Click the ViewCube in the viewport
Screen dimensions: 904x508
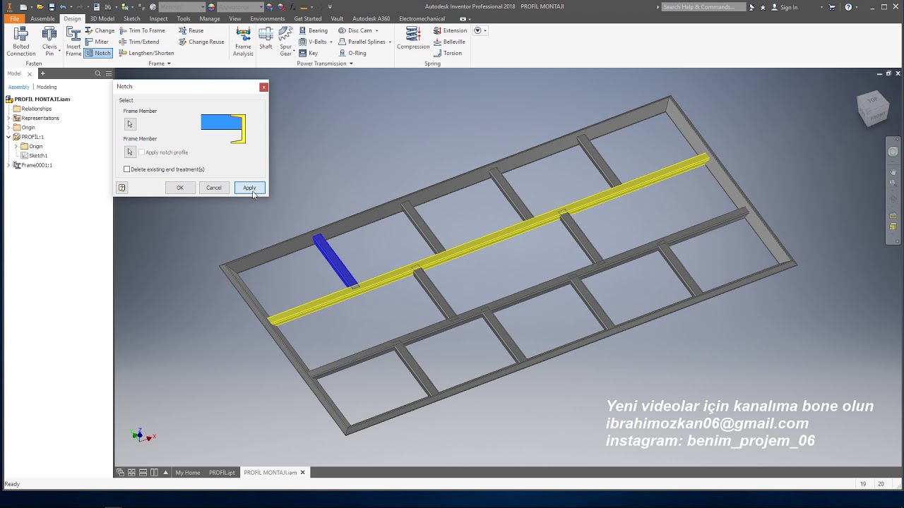[873, 109]
